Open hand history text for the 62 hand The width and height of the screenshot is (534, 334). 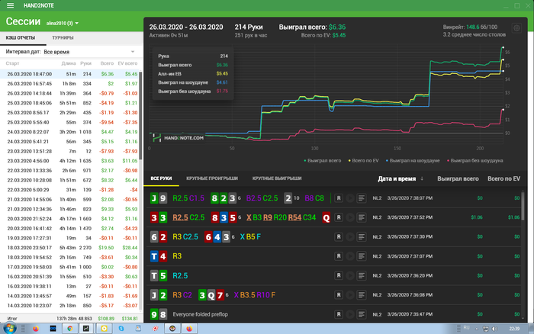[362, 236]
